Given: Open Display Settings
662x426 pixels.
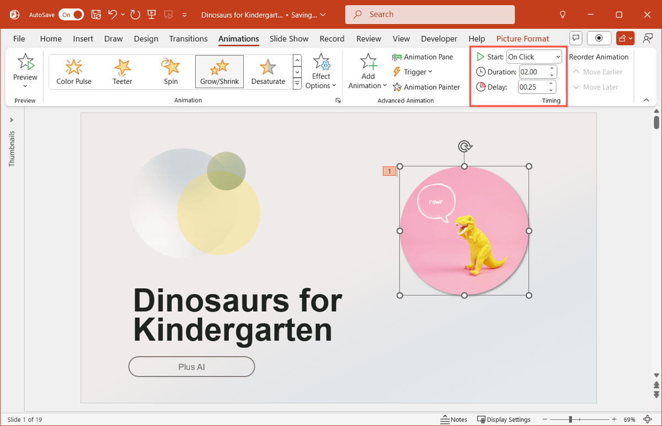Looking at the screenshot, I should [504, 419].
